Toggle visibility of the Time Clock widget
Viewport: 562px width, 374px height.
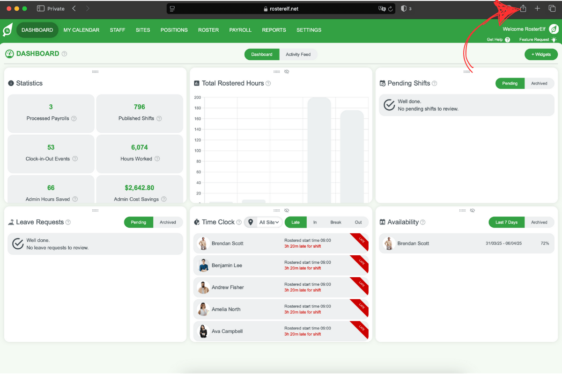pos(287,210)
